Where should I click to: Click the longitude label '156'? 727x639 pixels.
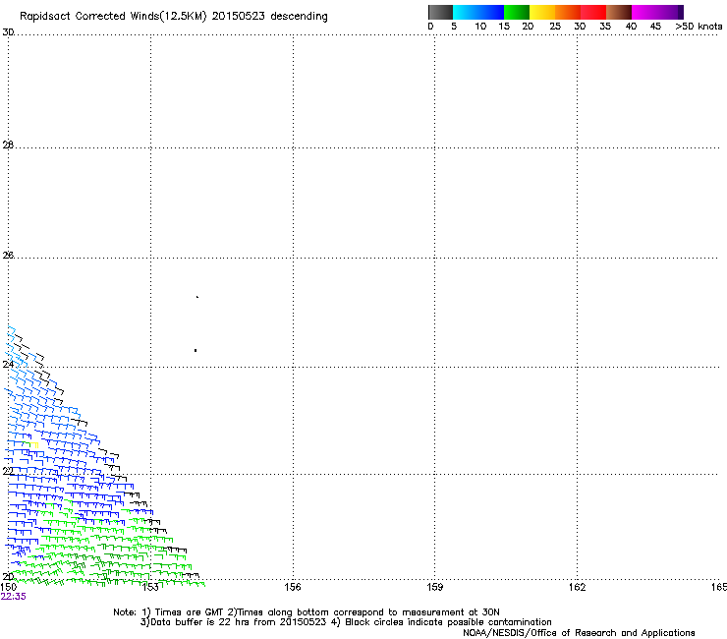pos(293,587)
